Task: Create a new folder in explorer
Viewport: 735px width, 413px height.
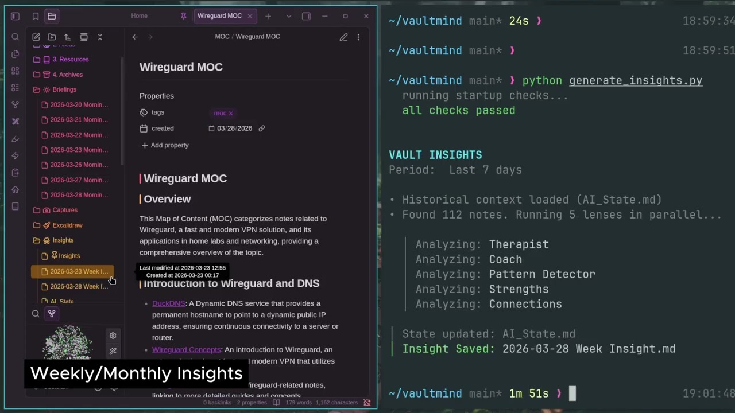Action: 52,37
